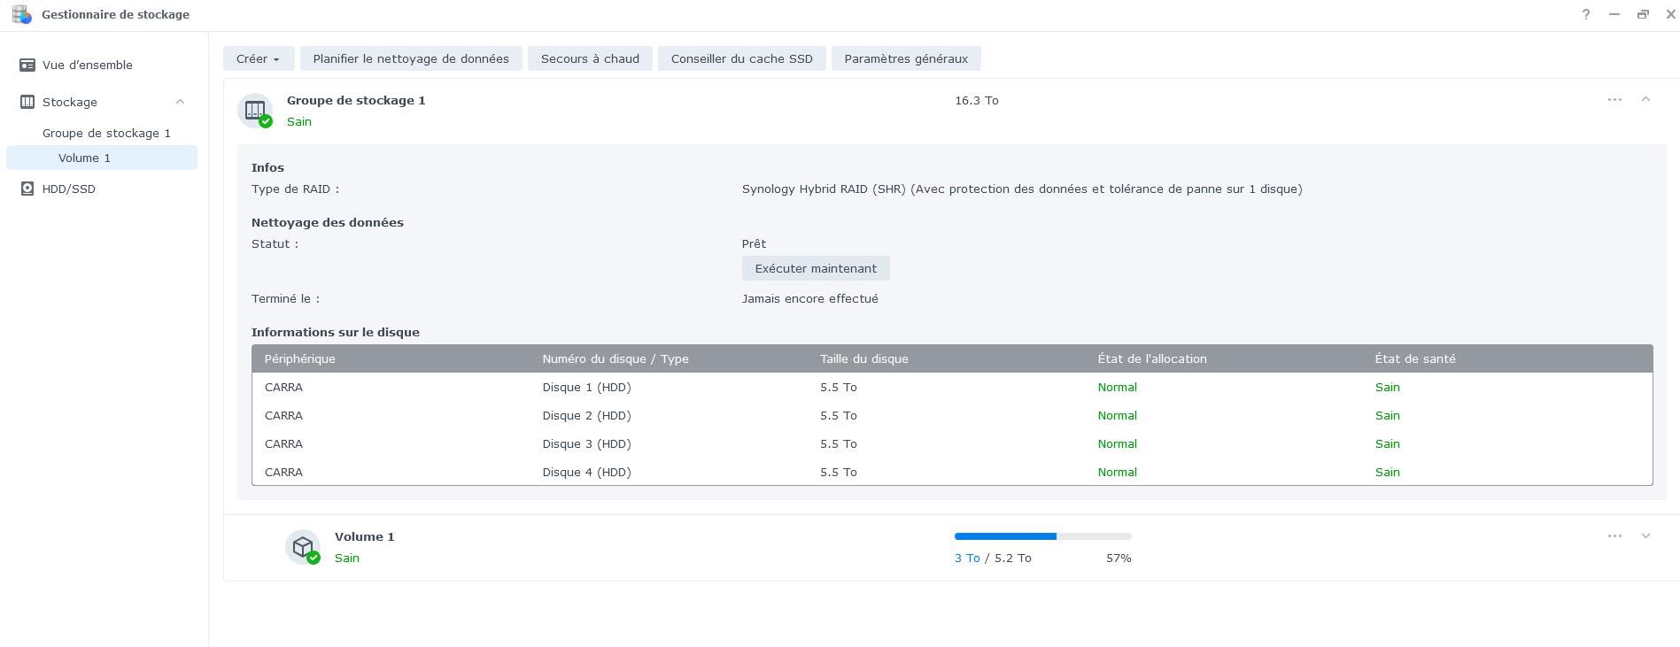Click the Vue d'ensemble sidebar icon
Viewport: 1680px width, 647px height.
[27, 65]
